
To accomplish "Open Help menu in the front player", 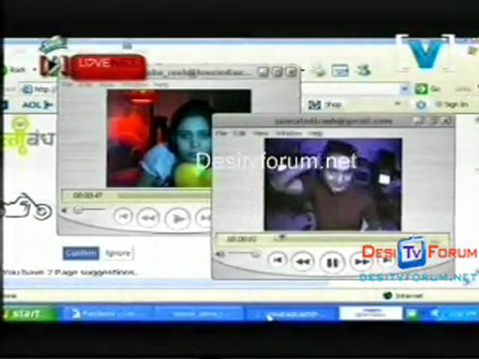I will click(x=315, y=134).
